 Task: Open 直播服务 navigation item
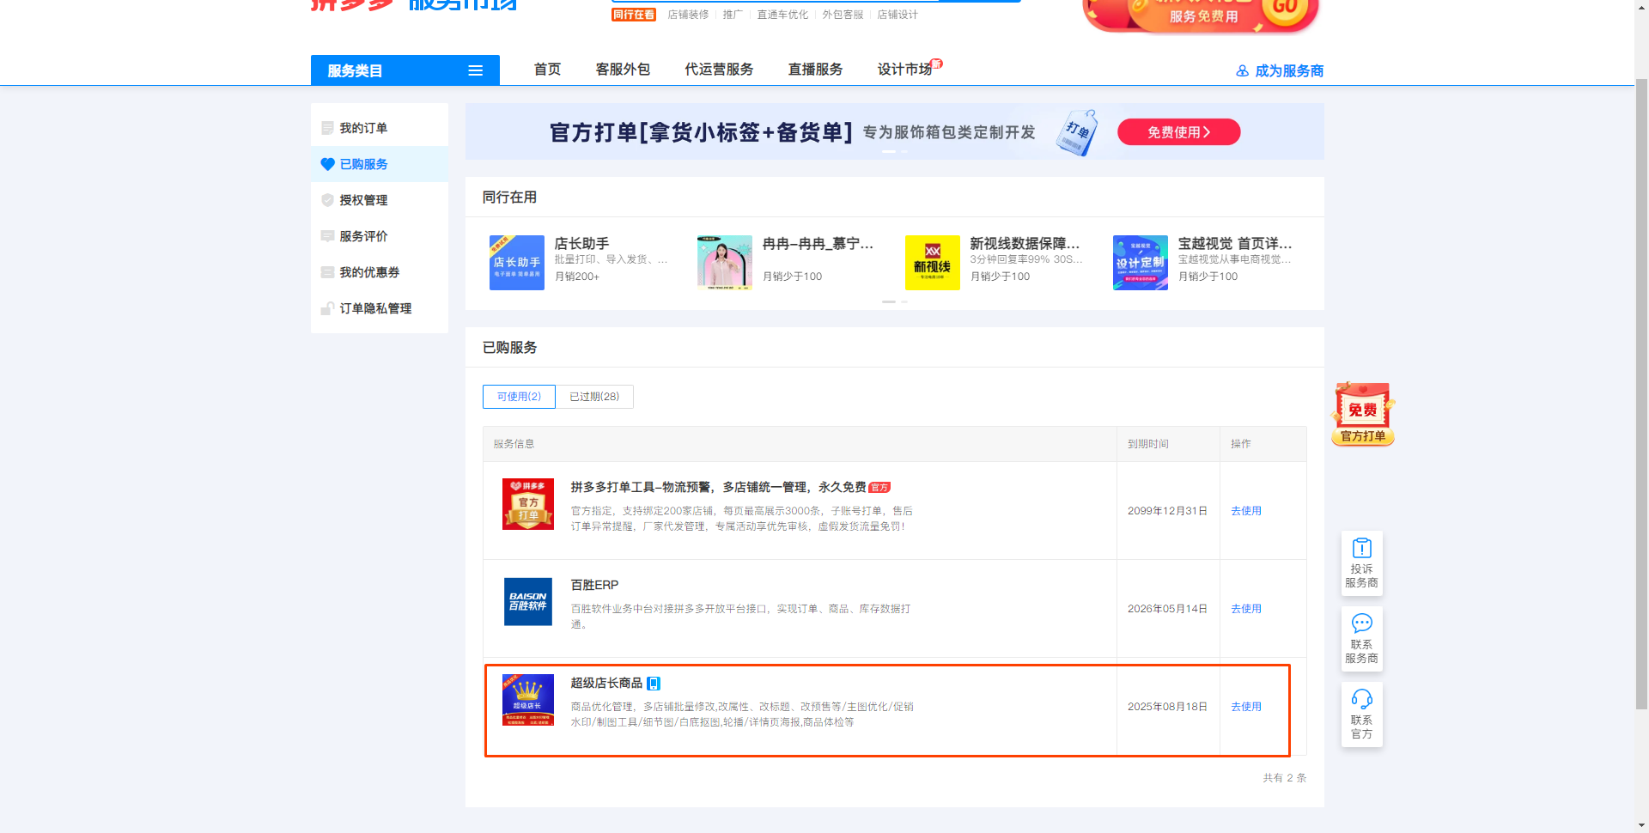pyautogui.click(x=815, y=70)
